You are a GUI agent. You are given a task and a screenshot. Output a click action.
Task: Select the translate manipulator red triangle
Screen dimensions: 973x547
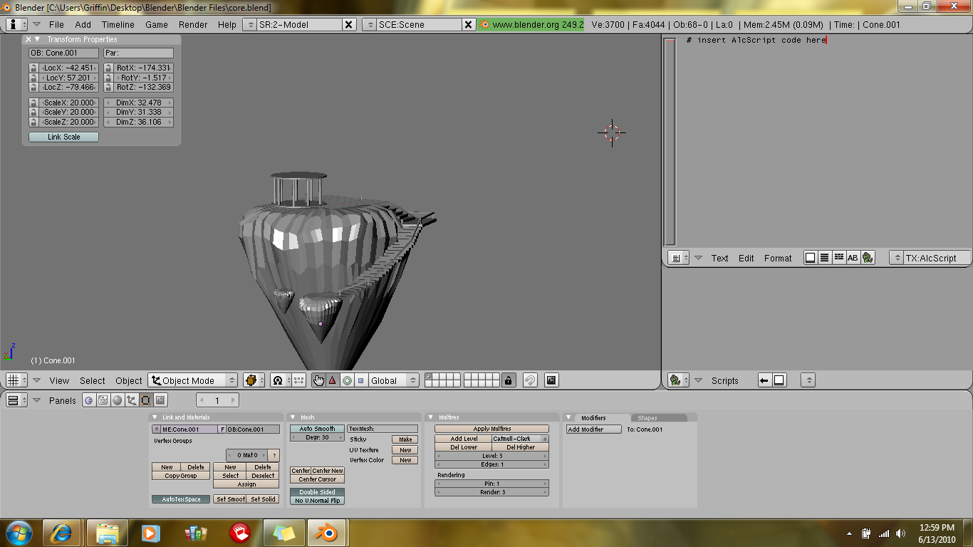[333, 380]
